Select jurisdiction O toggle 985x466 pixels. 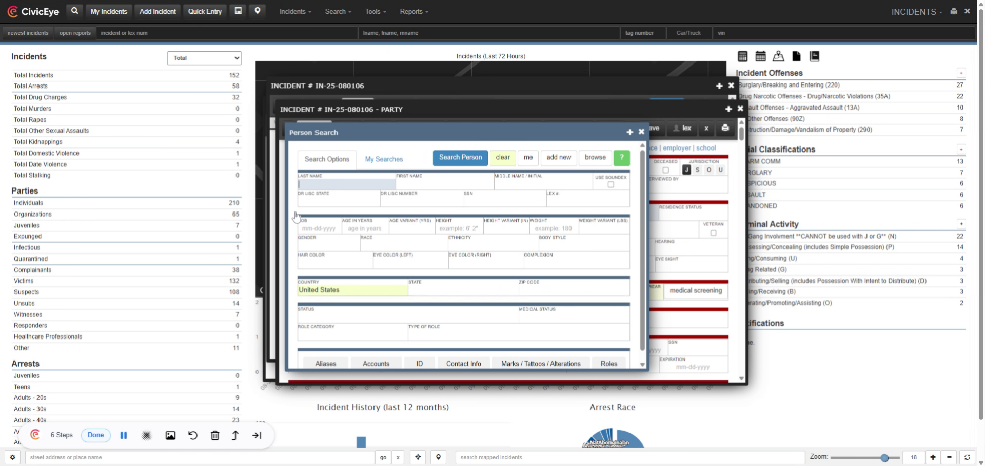pyautogui.click(x=709, y=170)
